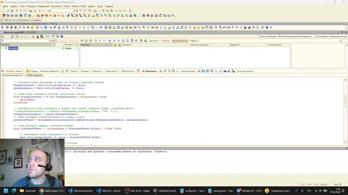
Task: Click the Внешняя обработка button
Action: [x=49, y=71]
